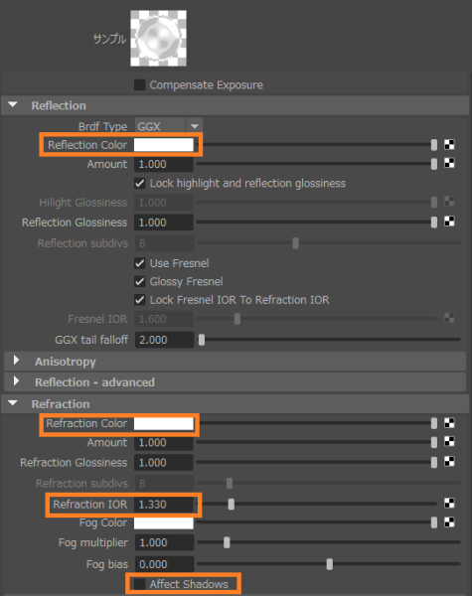Click the Reflection Amount value field
This screenshot has width=472, height=596.
tap(164, 164)
